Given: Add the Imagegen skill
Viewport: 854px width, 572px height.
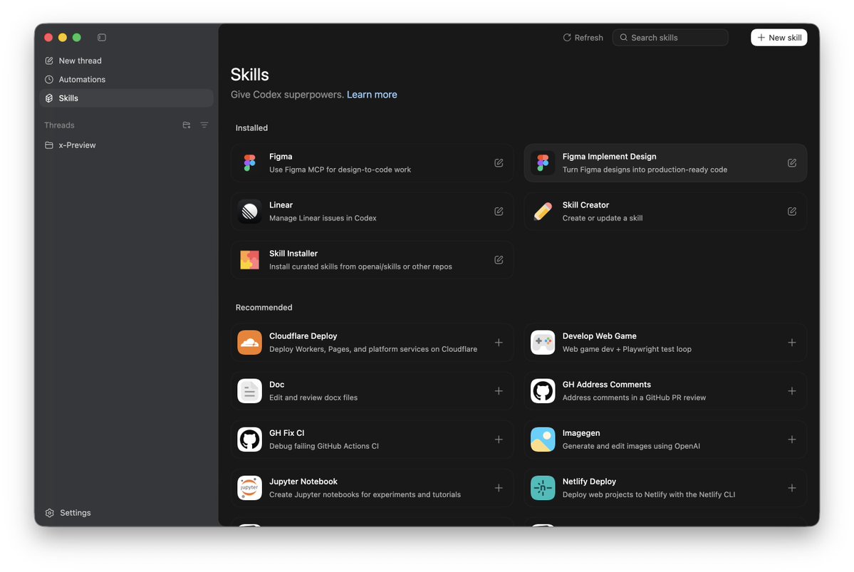Looking at the screenshot, I should pos(792,440).
